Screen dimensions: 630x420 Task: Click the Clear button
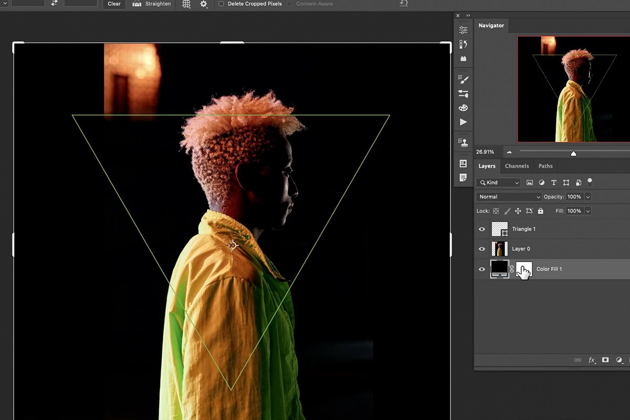[114, 3]
